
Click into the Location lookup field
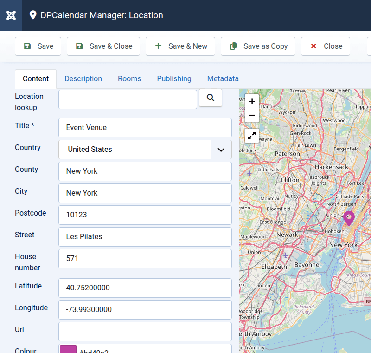coord(128,99)
